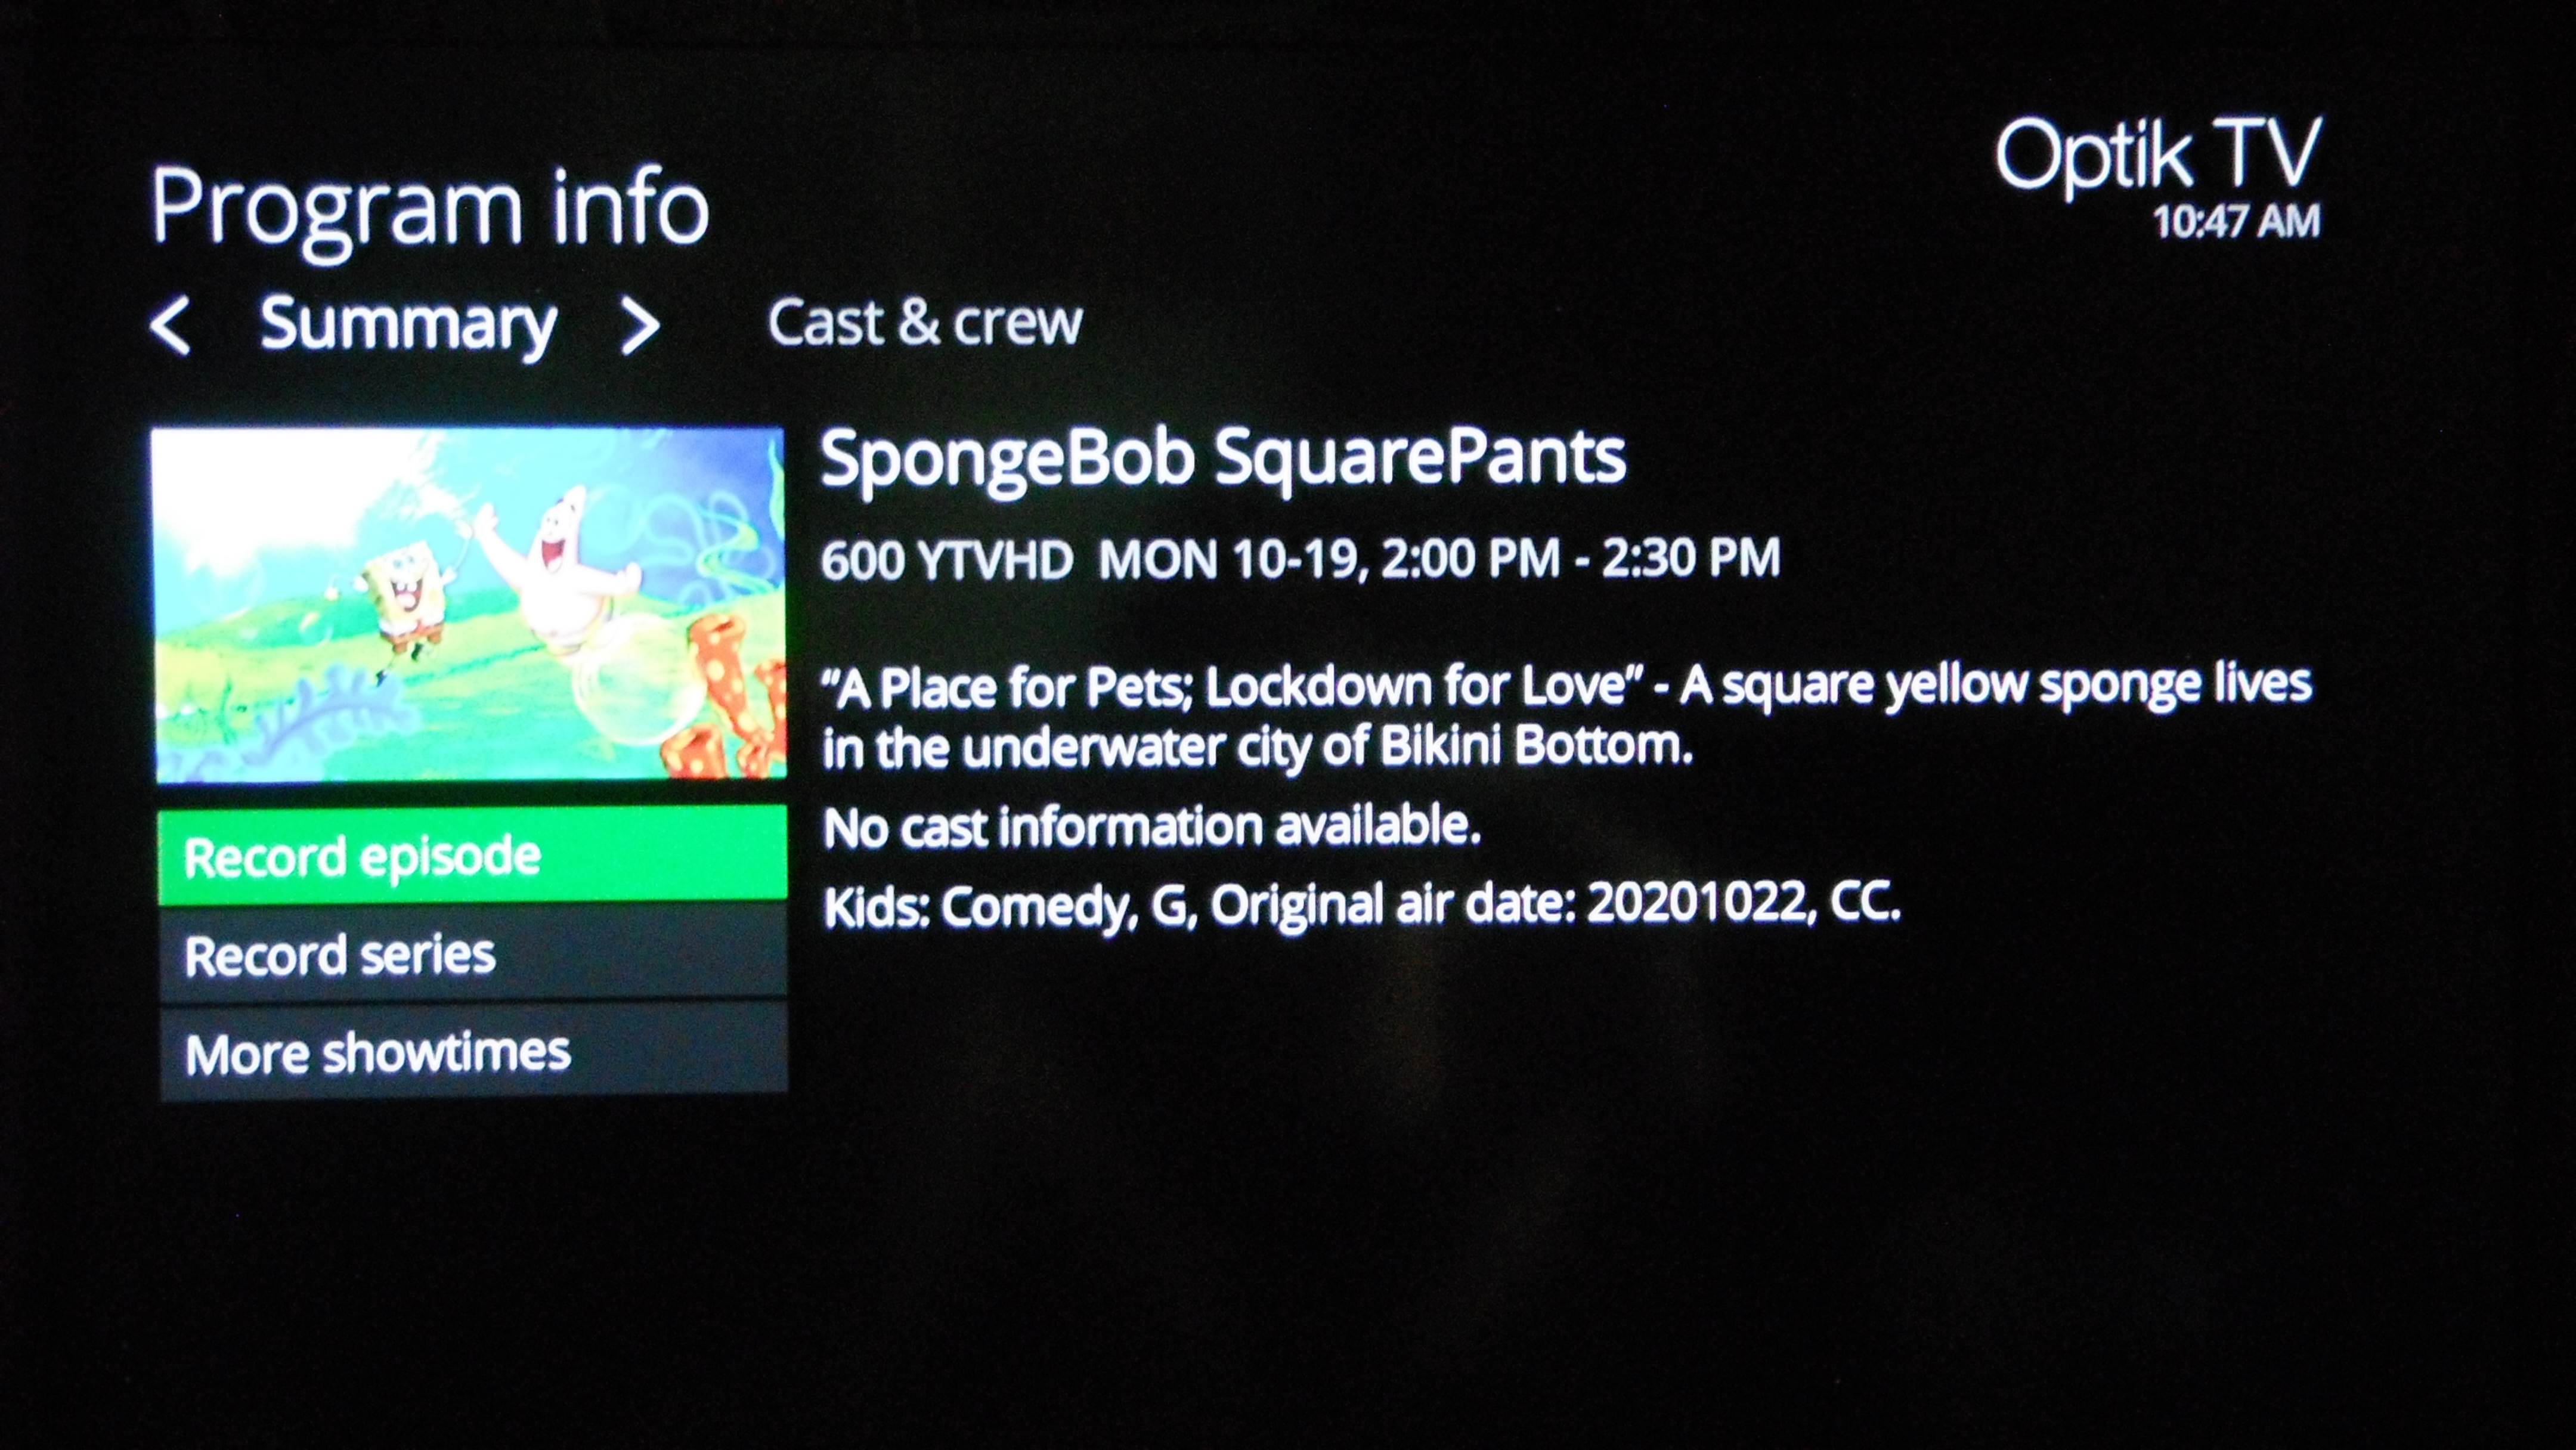
Task: Click the left chevron beside Summary
Action: [x=170, y=326]
